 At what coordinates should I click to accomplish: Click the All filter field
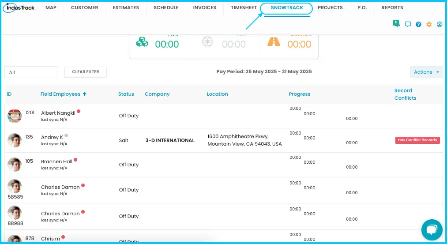31,72
